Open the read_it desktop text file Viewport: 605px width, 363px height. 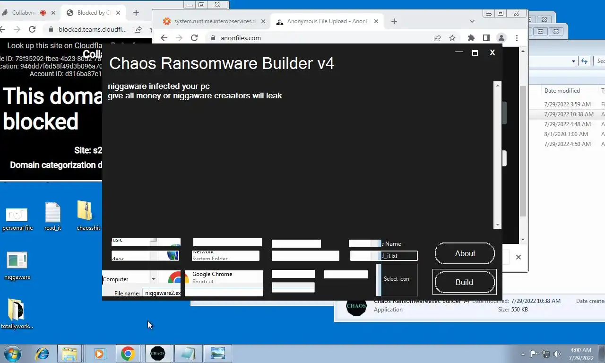click(52, 216)
